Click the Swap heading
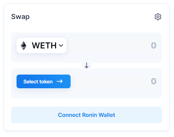Viewport: 174px width, 137px height. (x=20, y=17)
